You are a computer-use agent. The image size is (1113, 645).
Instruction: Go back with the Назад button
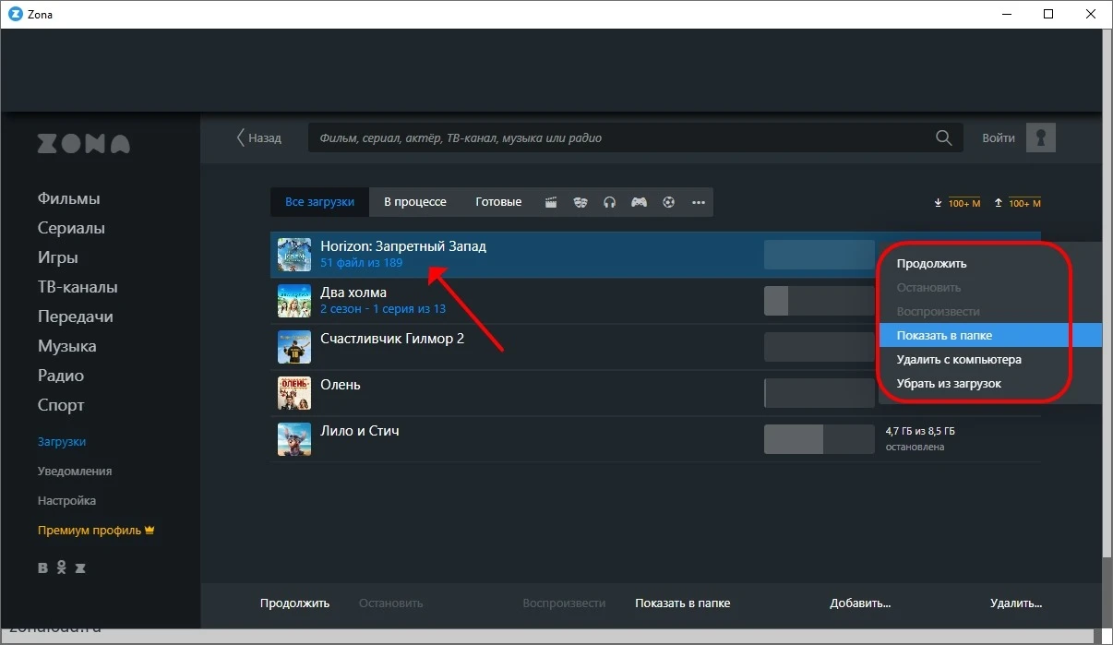coord(258,137)
